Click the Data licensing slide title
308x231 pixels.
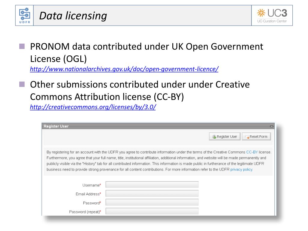73,16
